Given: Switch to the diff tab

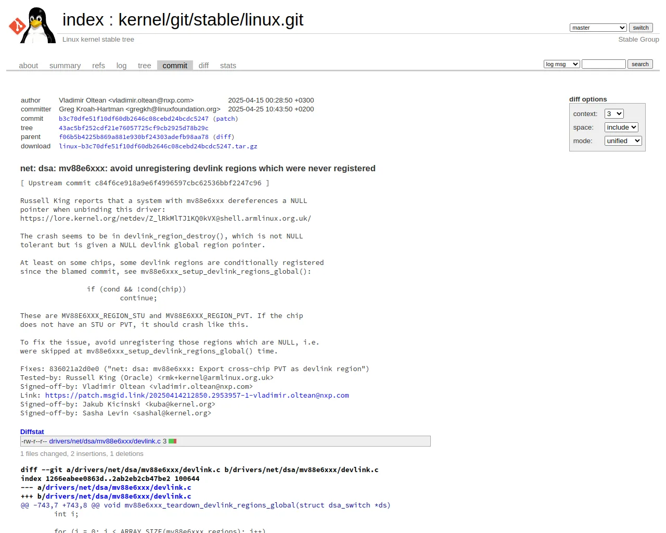Looking at the screenshot, I should [x=203, y=66].
